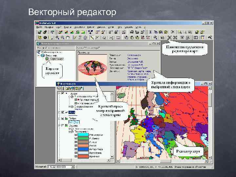
Task: Open the Масштаб scale dropdown
Action: pos(73,167)
